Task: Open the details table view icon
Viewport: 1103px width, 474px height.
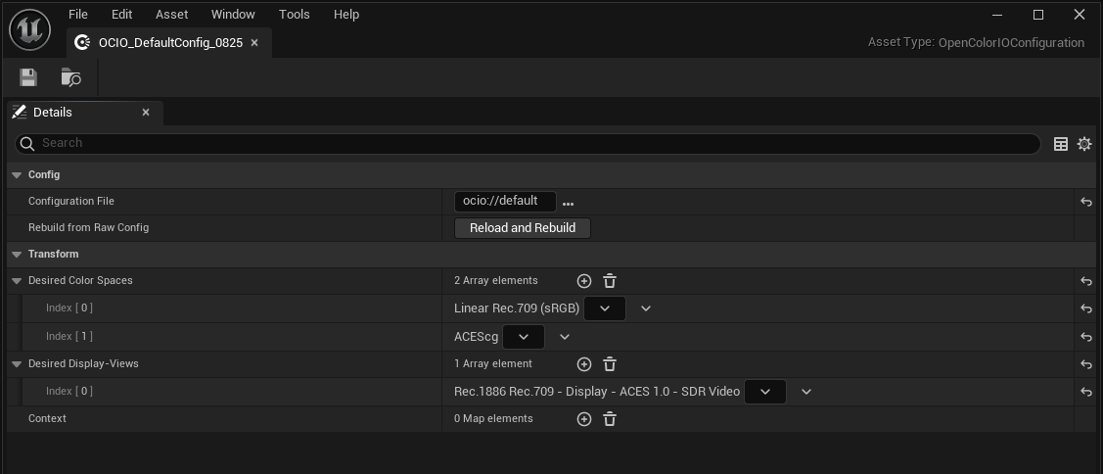Action: click(1061, 144)
